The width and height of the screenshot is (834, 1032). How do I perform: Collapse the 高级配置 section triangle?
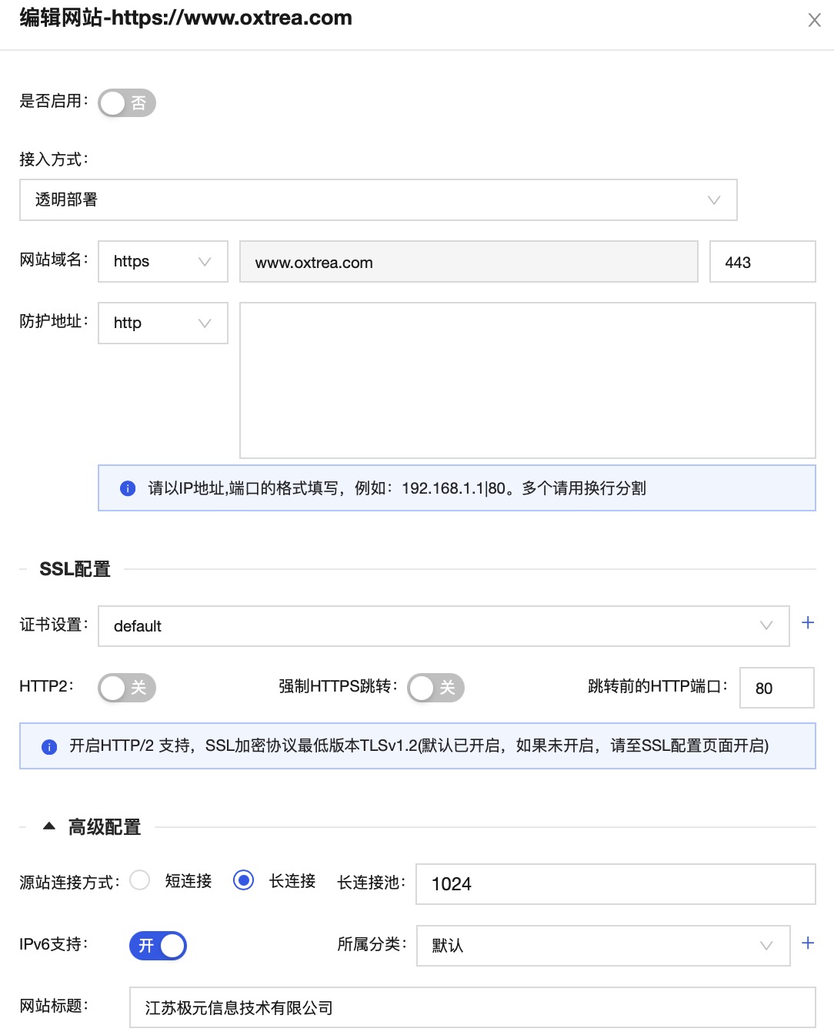pos(49,826)
